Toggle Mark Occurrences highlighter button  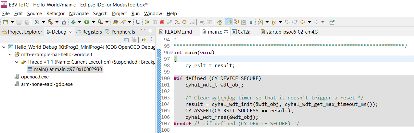coord(229,22)
